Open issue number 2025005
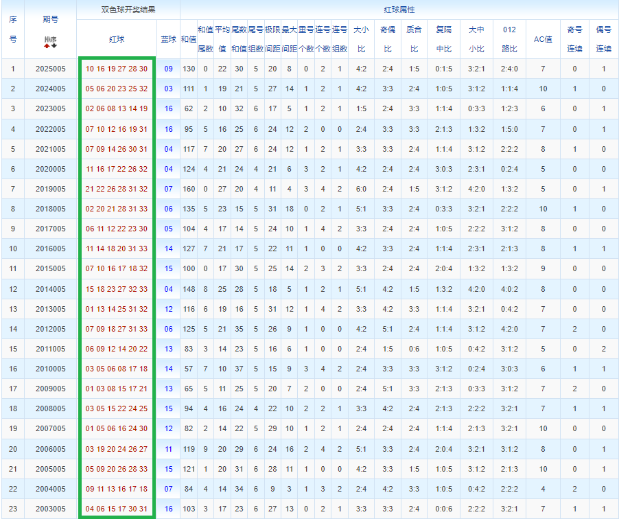Image resolution: width=619 pixels, height=519 pixels. [50, 69]
